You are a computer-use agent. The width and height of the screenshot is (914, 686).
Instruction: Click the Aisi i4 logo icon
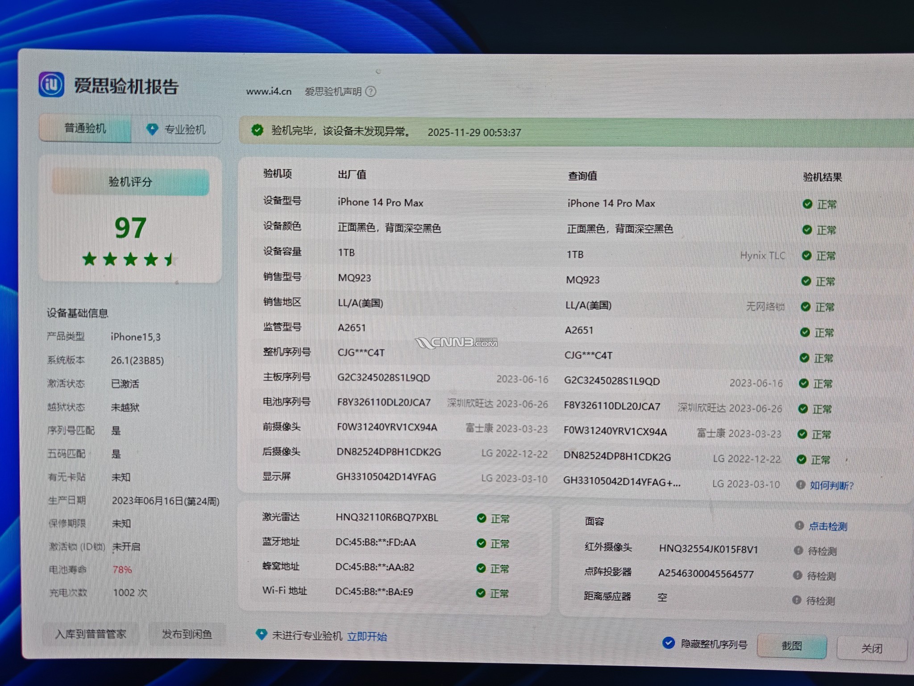(x=51, y=84)
